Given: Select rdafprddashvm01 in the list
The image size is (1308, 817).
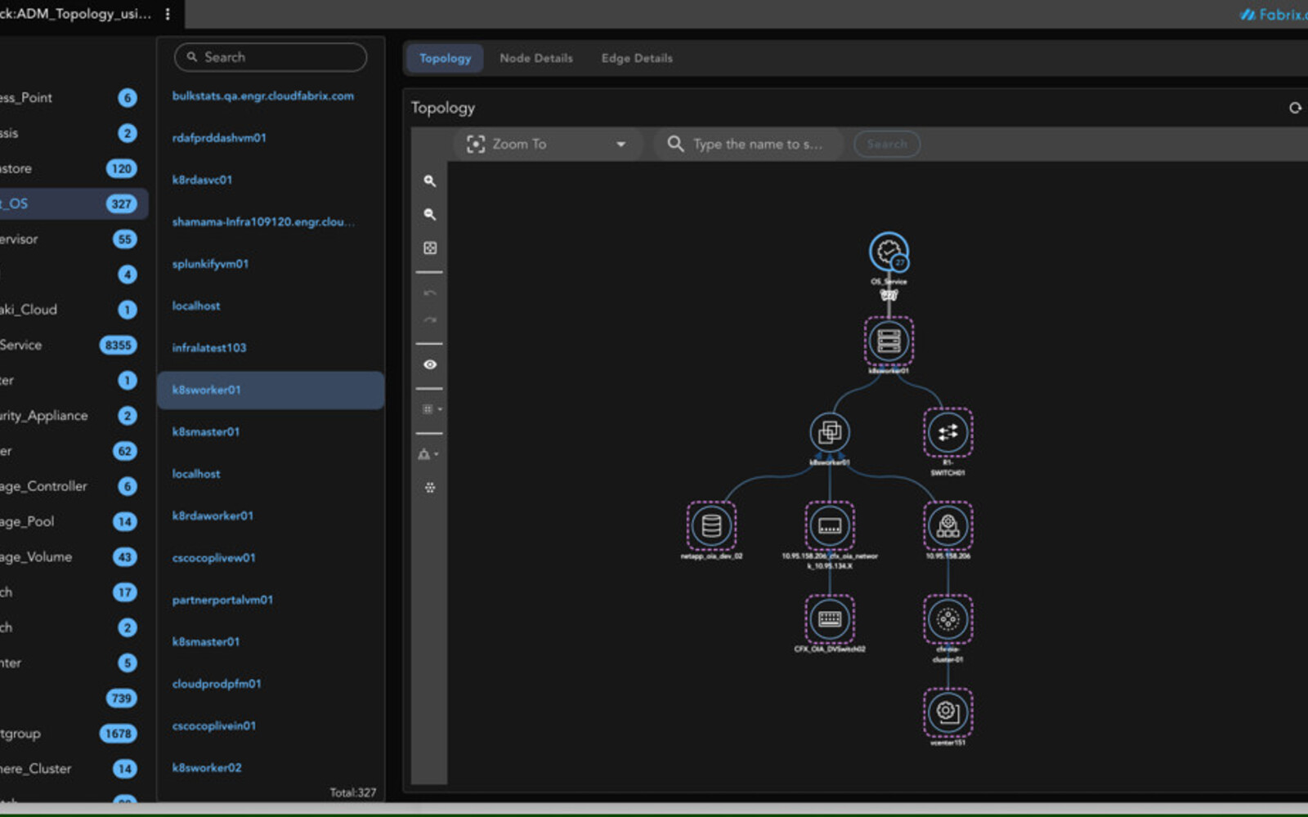Looking at the screenshot, I should click(219, 137).
